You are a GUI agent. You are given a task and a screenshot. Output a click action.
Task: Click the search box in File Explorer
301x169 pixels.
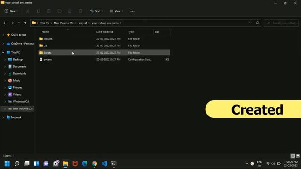[x=281, y=23]
